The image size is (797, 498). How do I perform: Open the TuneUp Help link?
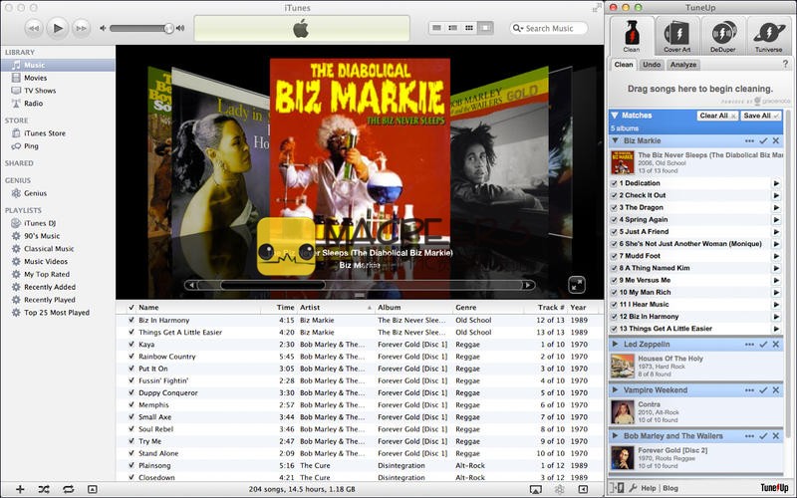point(649,488)
